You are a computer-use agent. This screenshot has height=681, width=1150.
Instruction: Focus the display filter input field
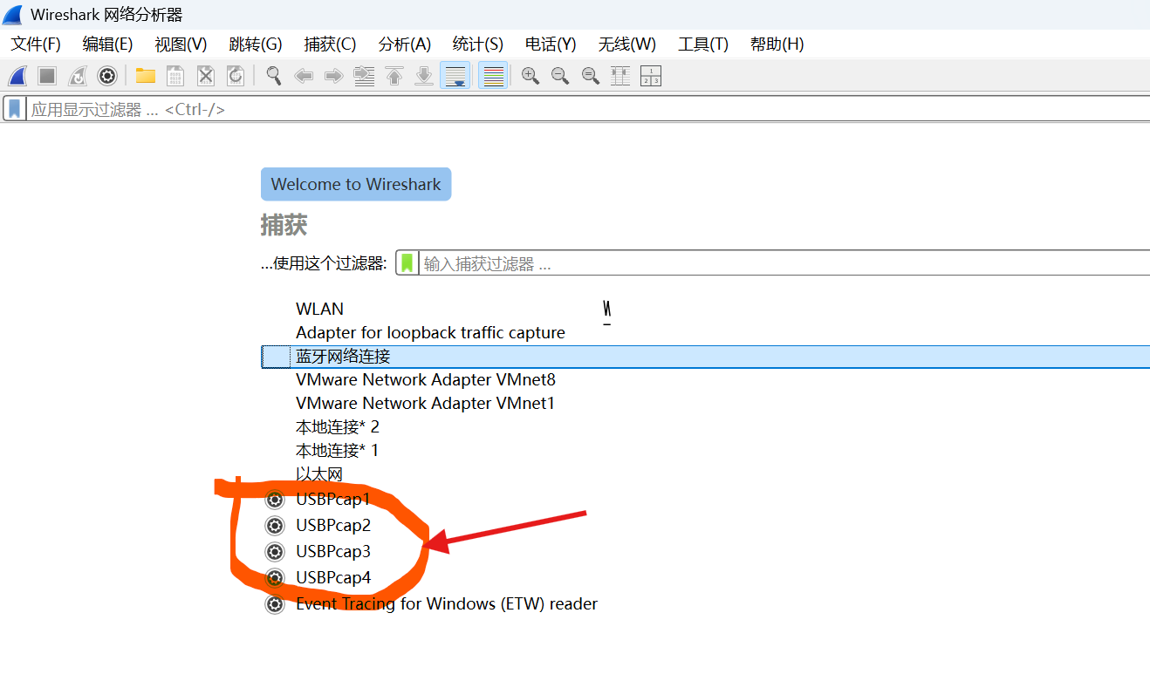coord(589,110)
